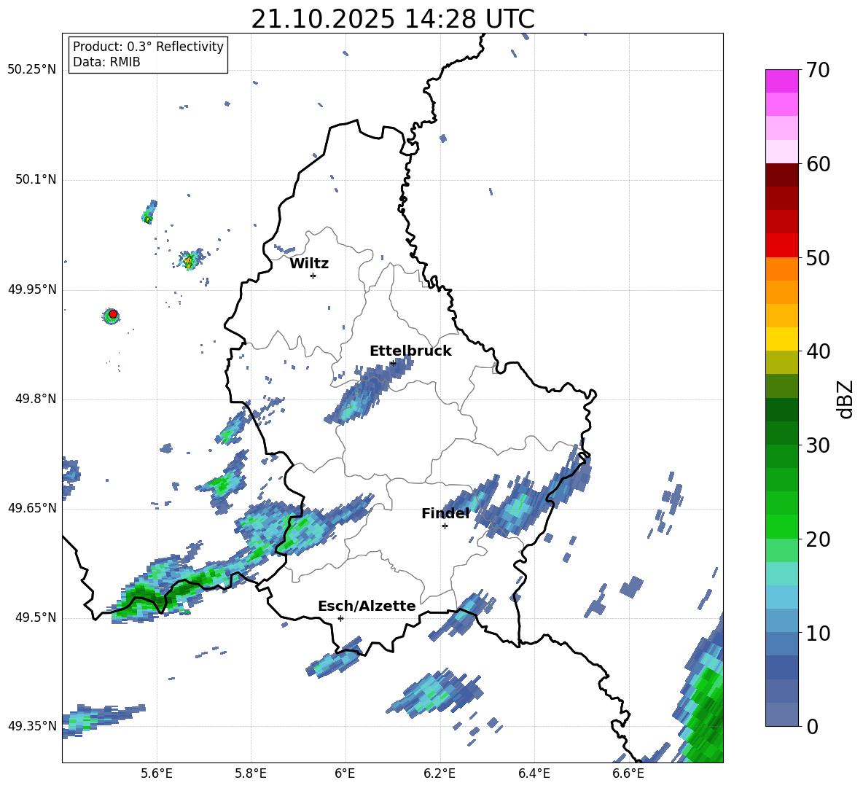Click the 6.4°E longitude label
This screenshot has width=863, height=788.
534,773
